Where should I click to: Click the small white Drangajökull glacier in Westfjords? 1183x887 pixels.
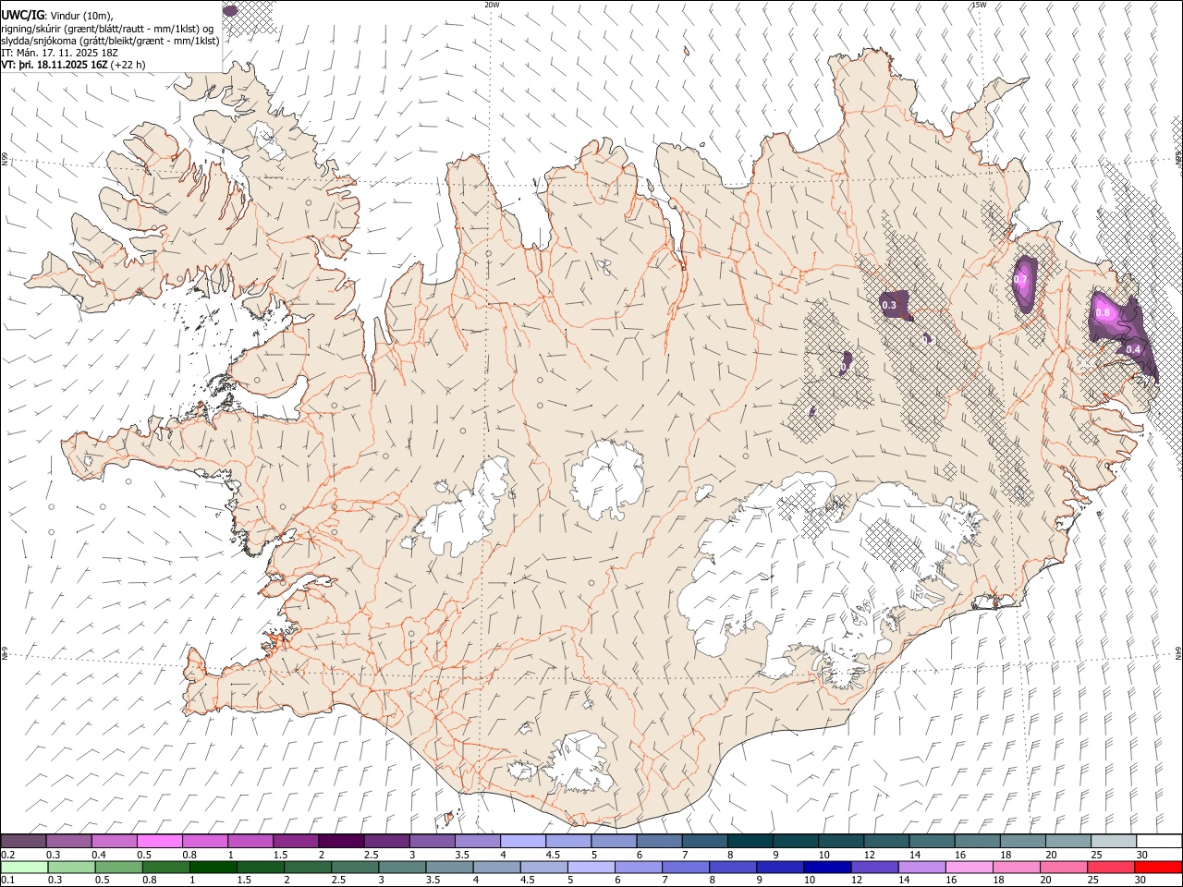269,141
